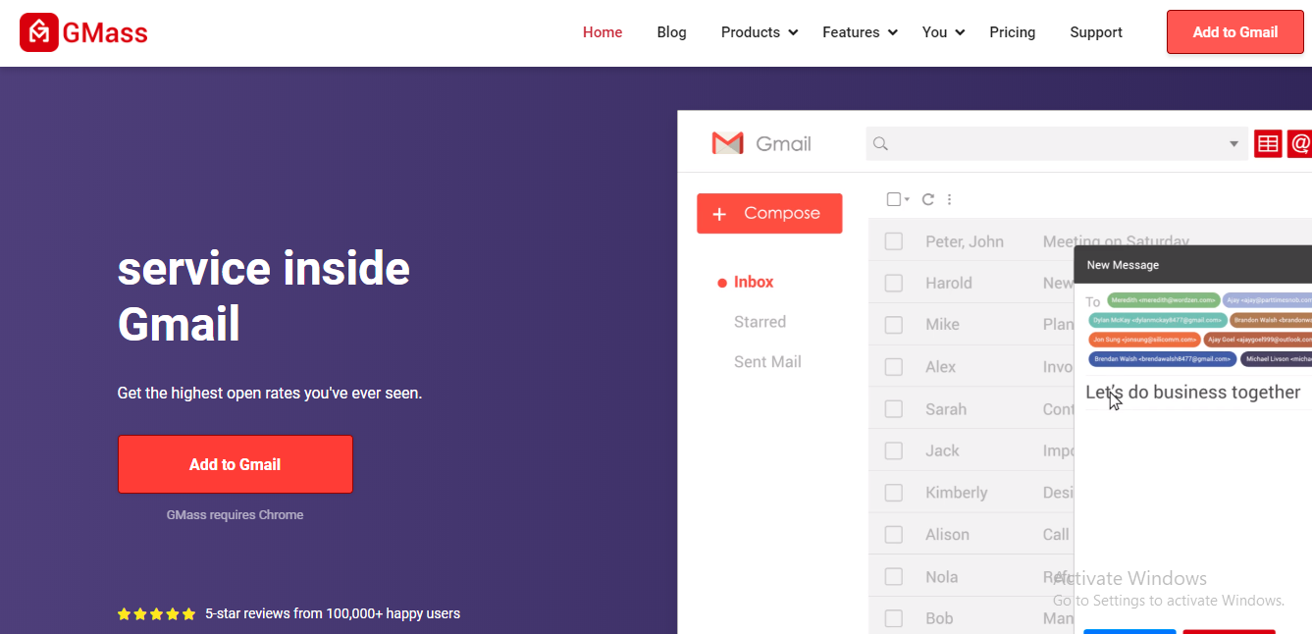Select the Mike email checkbox
Image resolution: width=1312 pixels, height=634 pixels.
pos(894,325)
